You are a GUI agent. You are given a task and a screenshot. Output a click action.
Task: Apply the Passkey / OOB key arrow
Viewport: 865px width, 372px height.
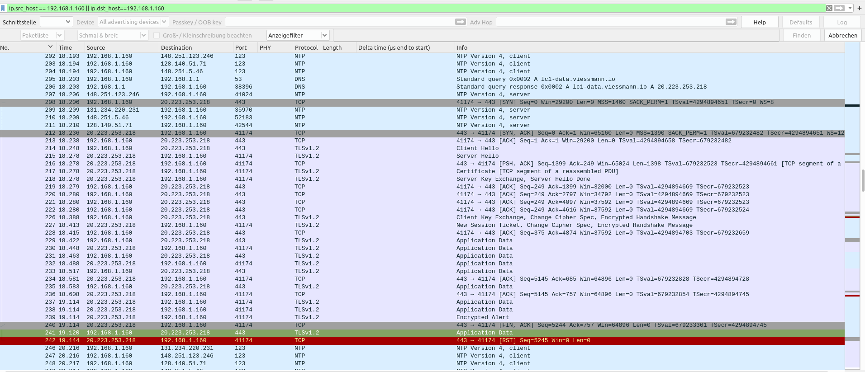[461, 22]
